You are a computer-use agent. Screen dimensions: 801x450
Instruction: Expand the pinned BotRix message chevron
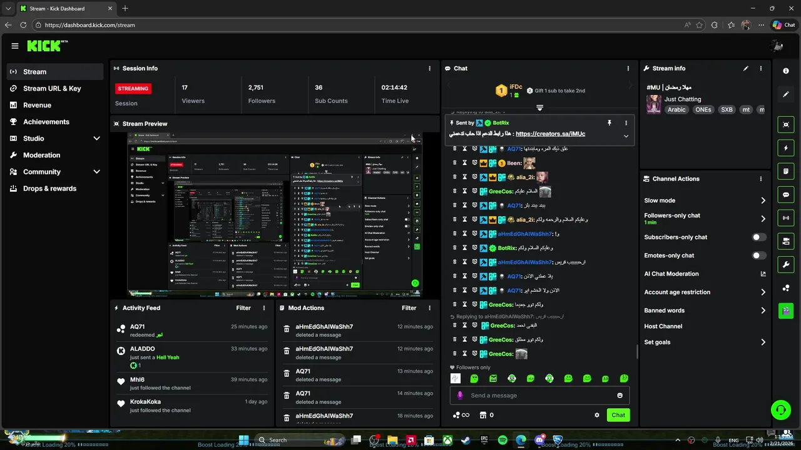[626, 136]
